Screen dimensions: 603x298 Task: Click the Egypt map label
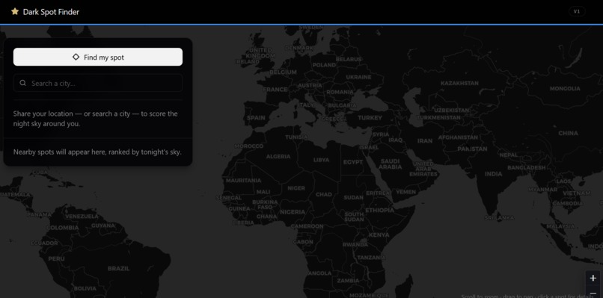point(353,162)
